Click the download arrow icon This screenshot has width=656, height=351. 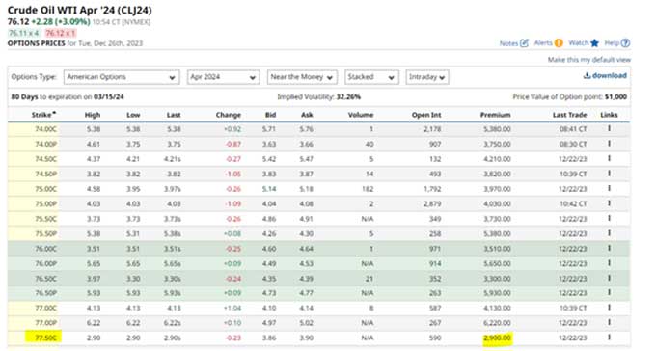(x=587, y=76)
